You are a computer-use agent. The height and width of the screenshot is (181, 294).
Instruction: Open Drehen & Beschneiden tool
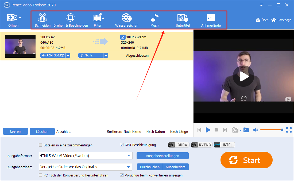[x=71, y=20]
